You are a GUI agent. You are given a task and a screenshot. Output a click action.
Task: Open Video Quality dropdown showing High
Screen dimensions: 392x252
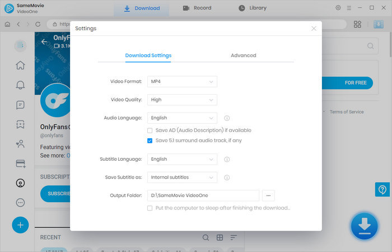point(182,100)
